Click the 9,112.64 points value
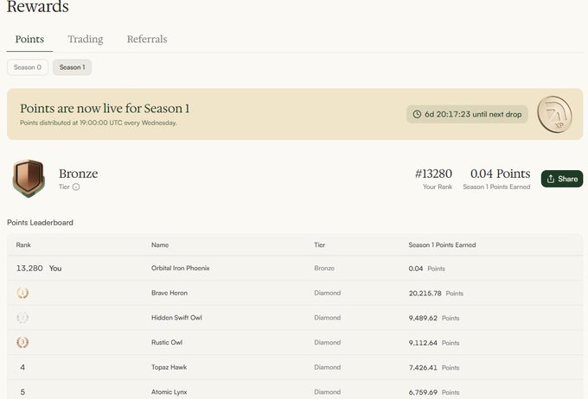The image size is (588, 399). pyautogui.click(x=423, y=343)
